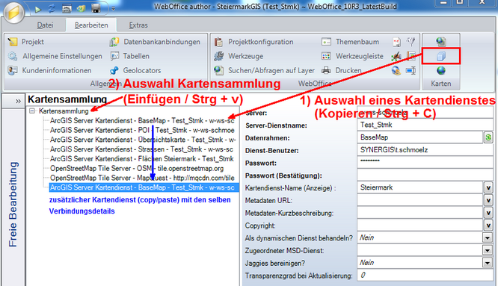This screenshot has width=498, height=286.
Task: Select the first BaseMap Kartendienst tree entry
Action: tap(142, 121)
